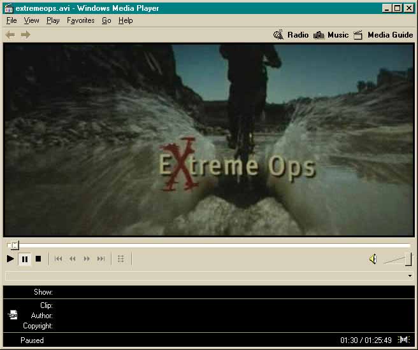Image resolution: width=418 pixels, height=350 pixels.
Task: Open the Music toolbar icon
Action: [319, 35]
